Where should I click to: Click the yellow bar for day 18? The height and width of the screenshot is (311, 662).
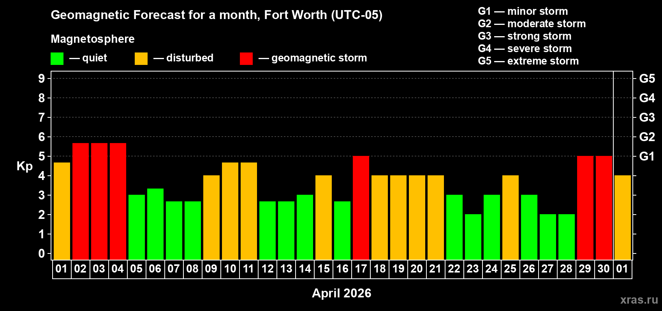(380, 218)
